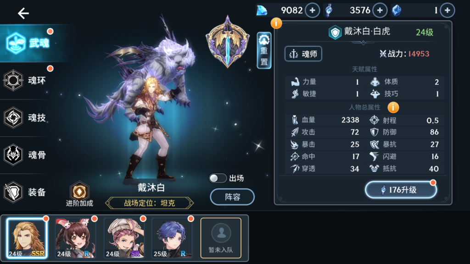Switch to the 魂环 tab

click(x=26, y=80)
